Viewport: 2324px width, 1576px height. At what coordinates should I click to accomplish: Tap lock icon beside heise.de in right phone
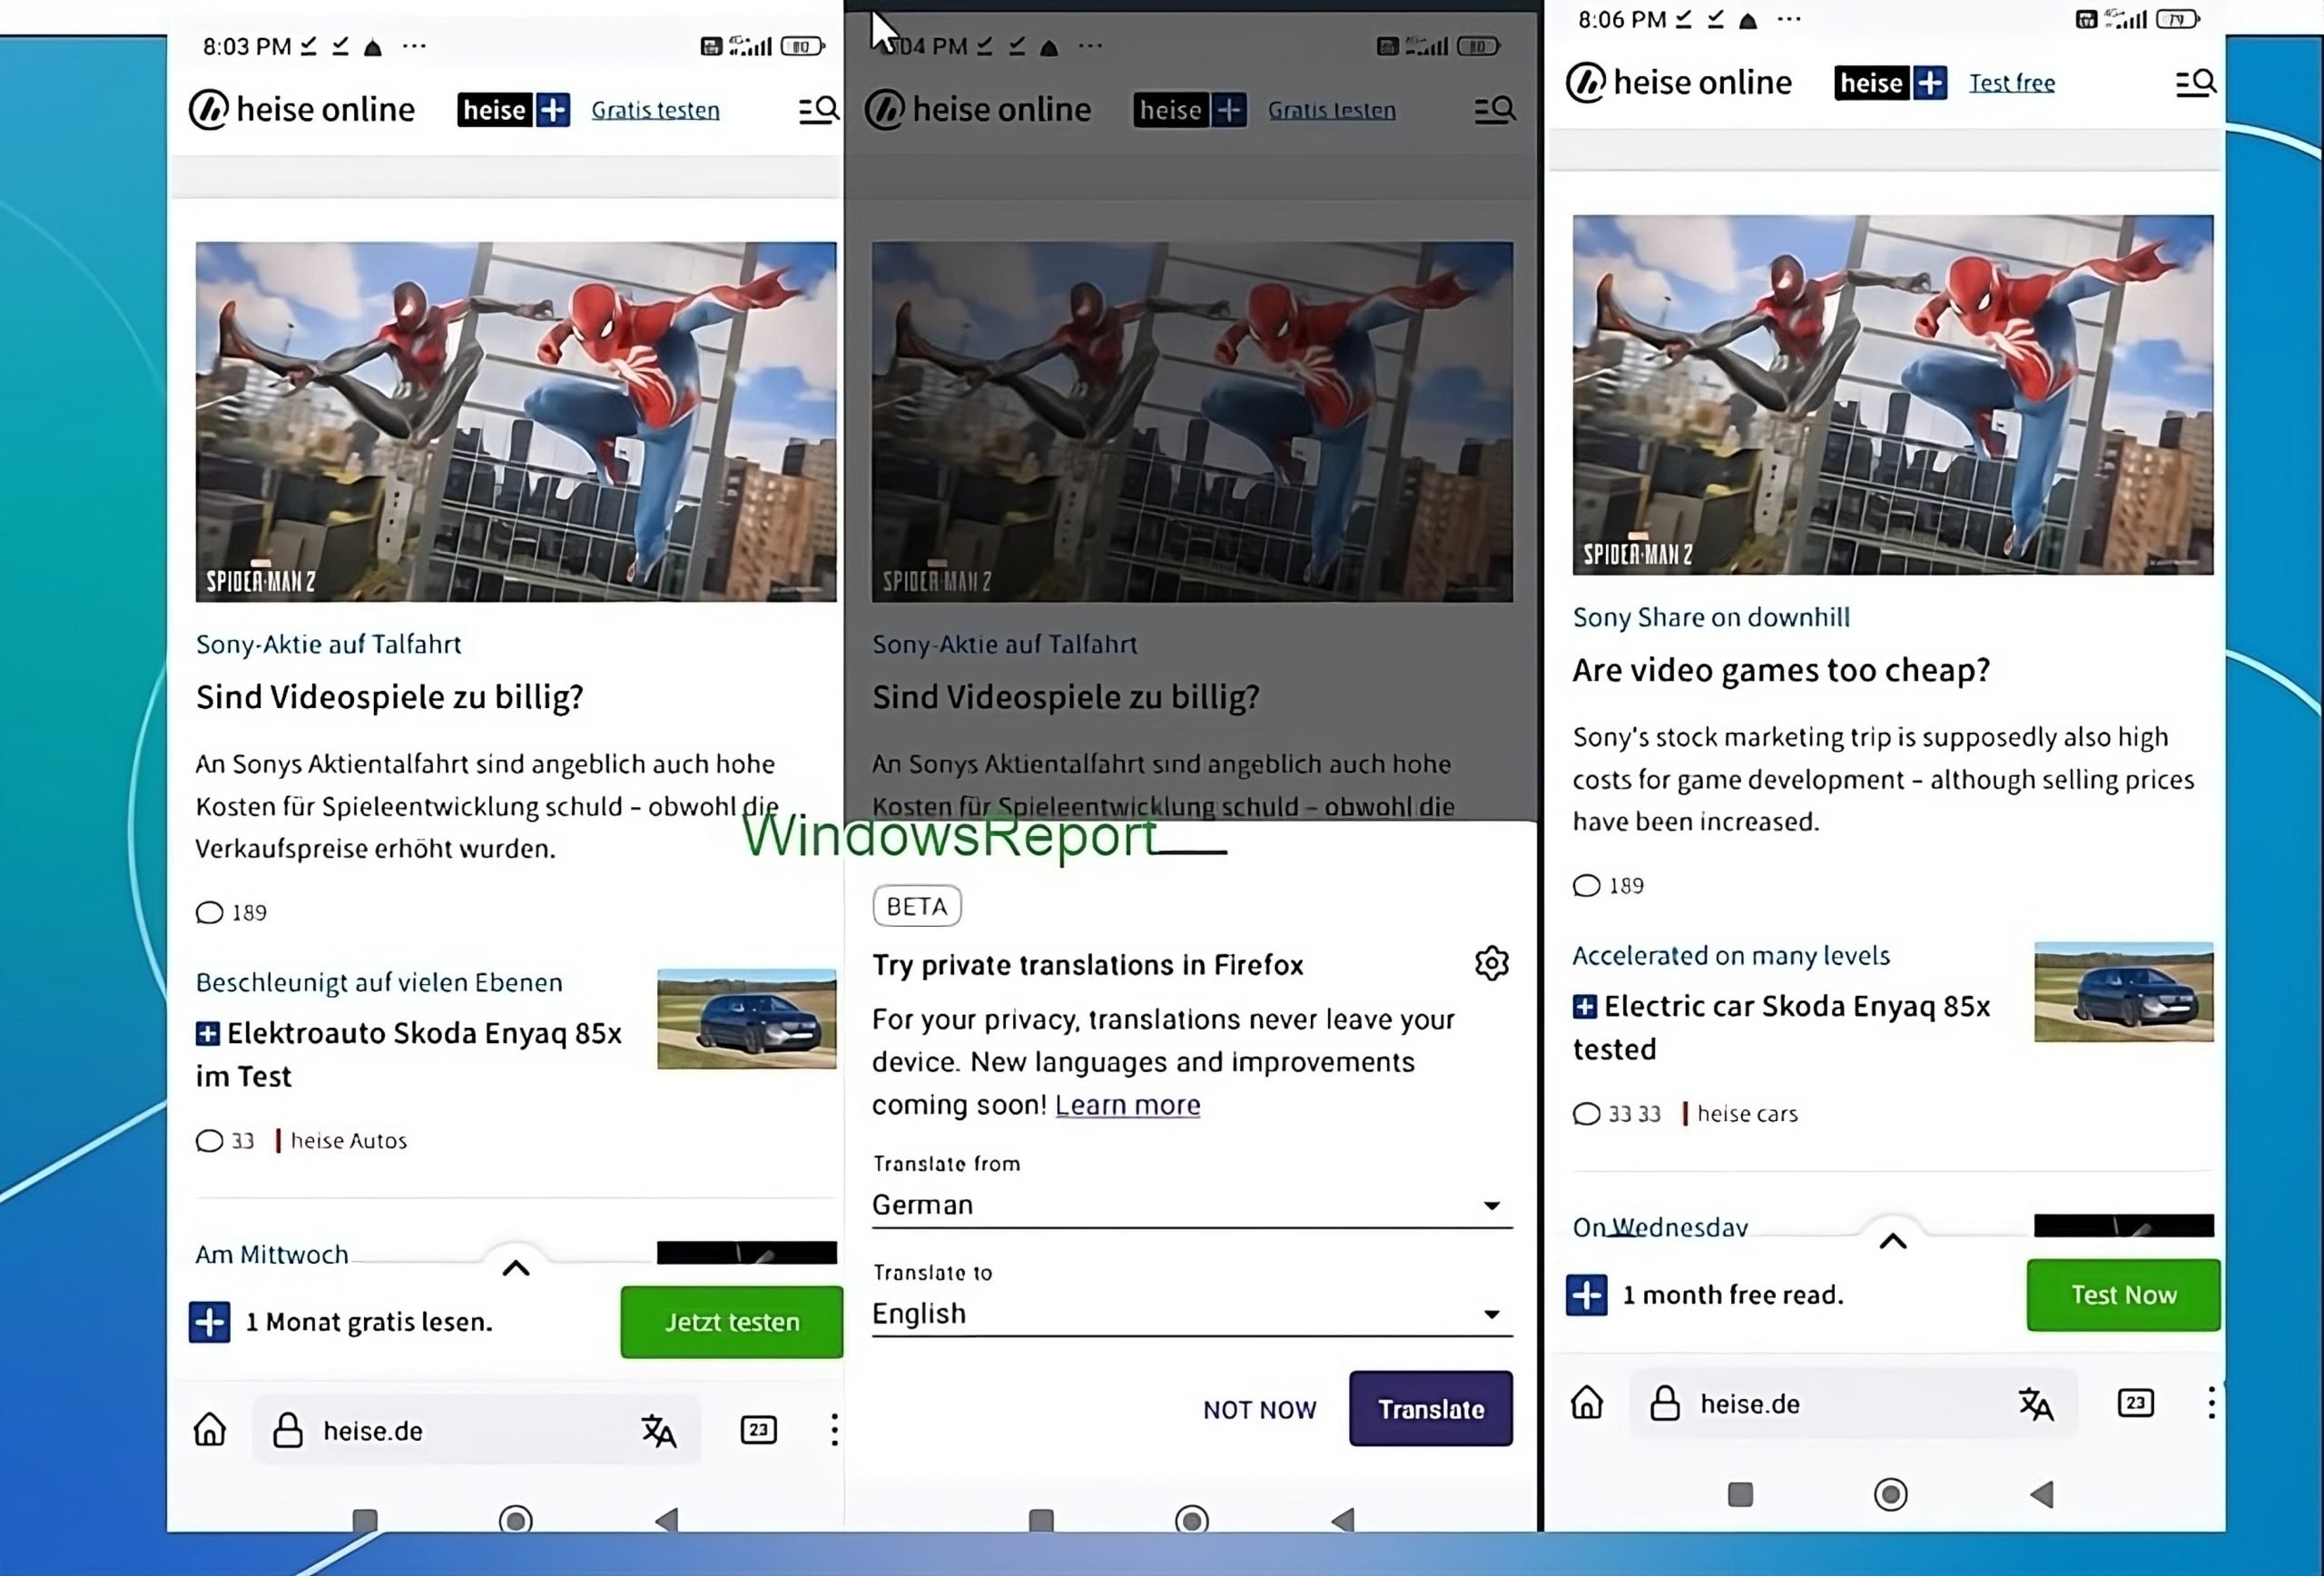point(1665,1403)
